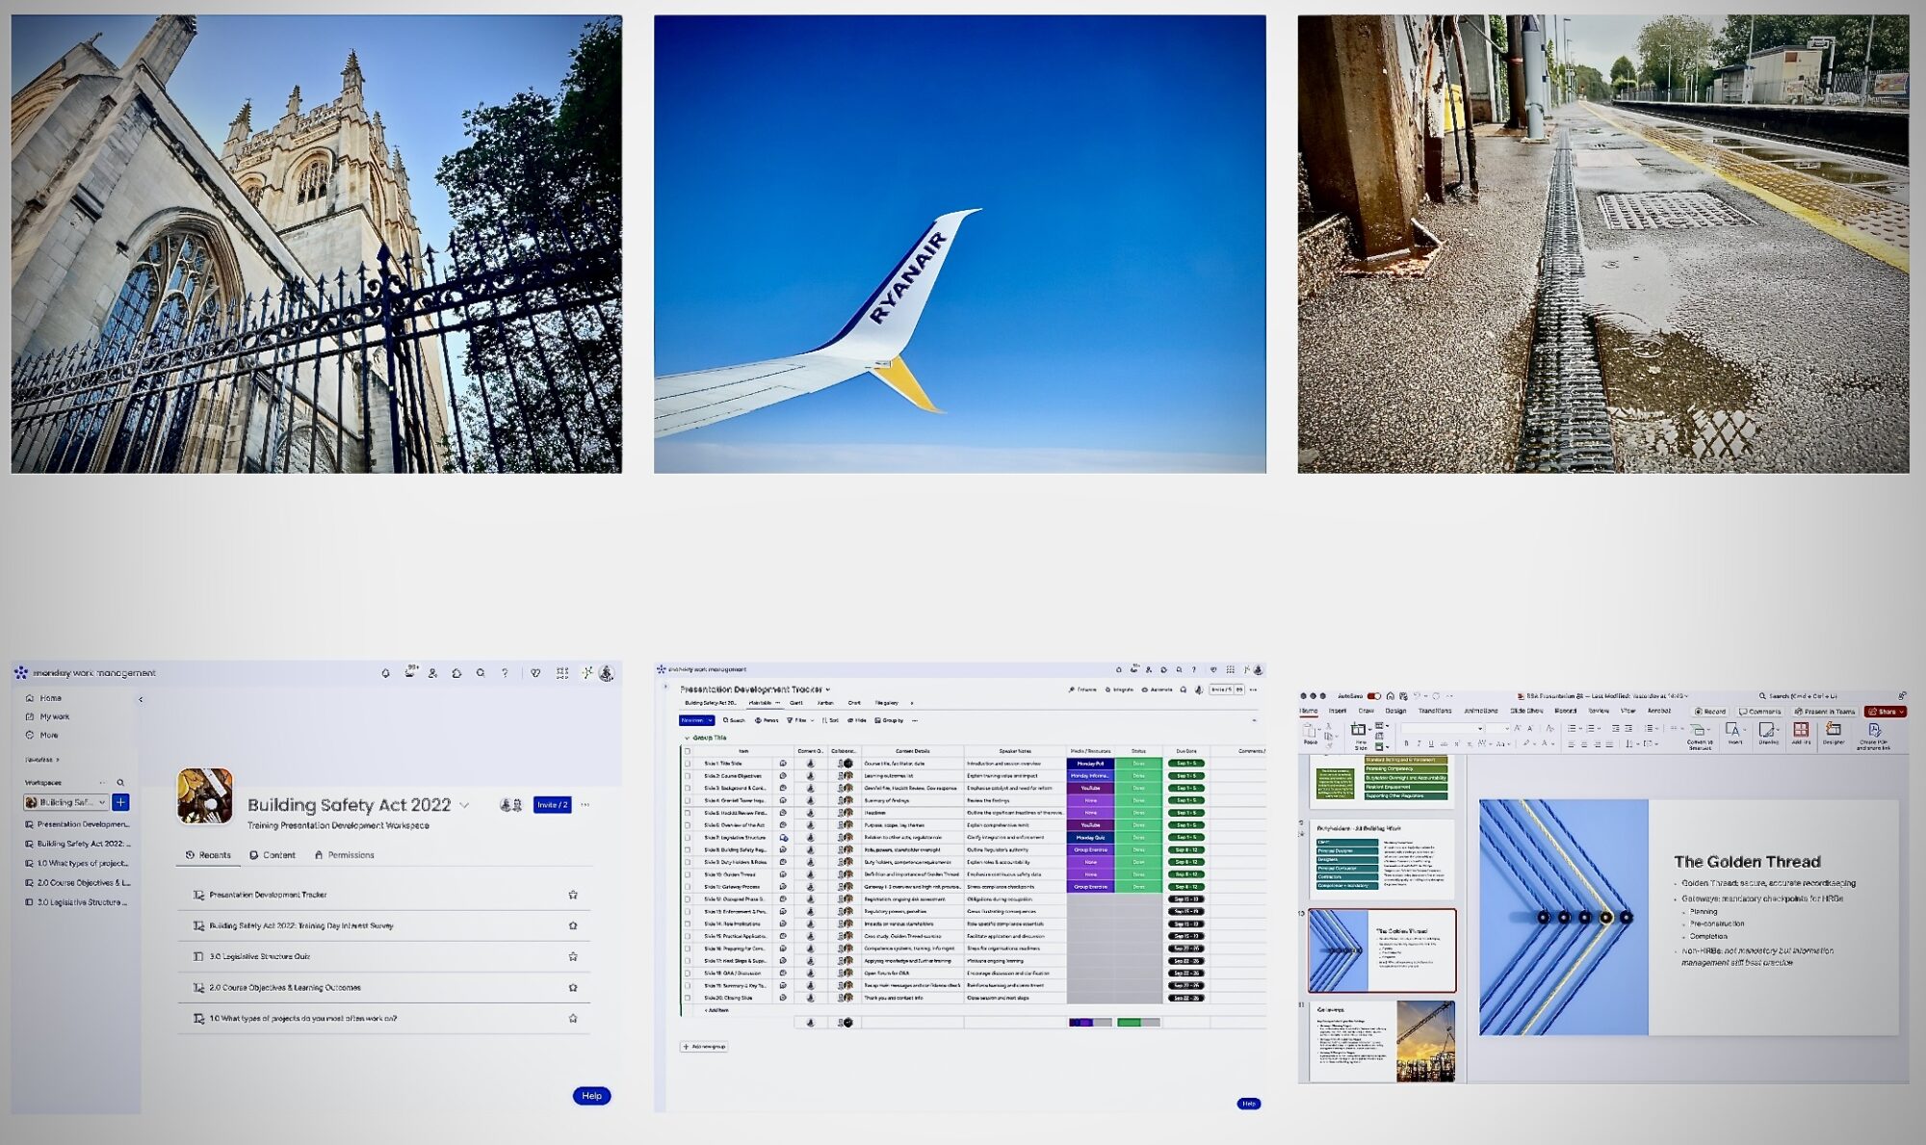This screenshot has width=1926, height=1145.
Task: Tick checkbox for Slide 20: Closing Slide row
Action: click(688, 998)
